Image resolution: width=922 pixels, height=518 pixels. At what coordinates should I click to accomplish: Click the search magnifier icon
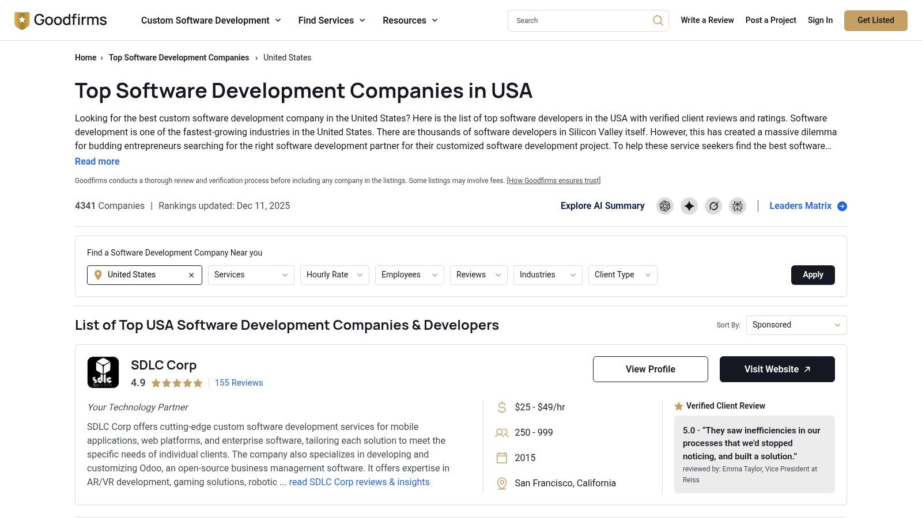658,21
